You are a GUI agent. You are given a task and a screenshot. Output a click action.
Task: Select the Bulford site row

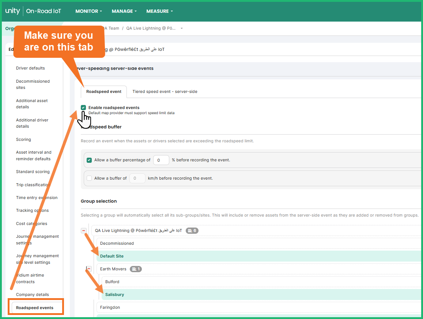[x=262, y=282]
